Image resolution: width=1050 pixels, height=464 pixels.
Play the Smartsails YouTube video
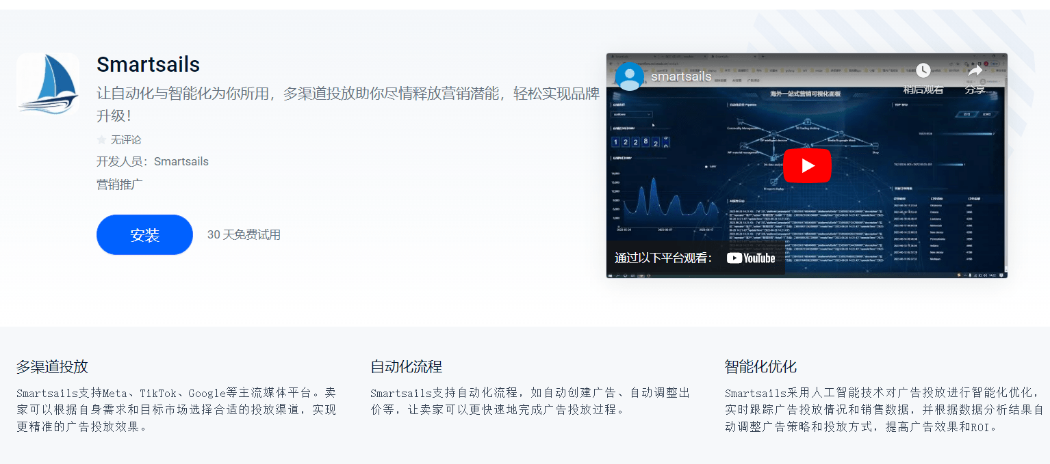(x=807, y=165)
